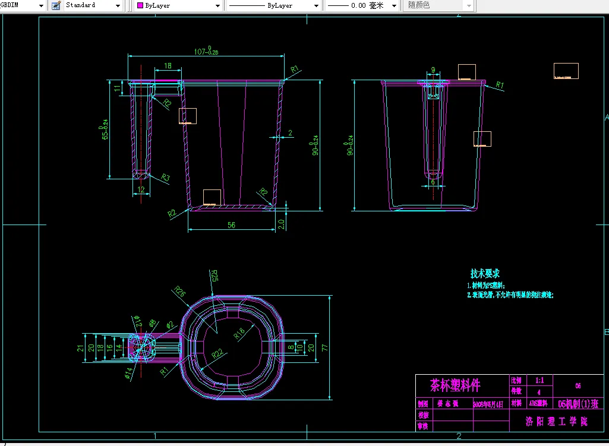Image resolution: width=609 pixels, height=446 pixels.
Task: Select the 05机制(1)班 class text
Action: point(578,404)
